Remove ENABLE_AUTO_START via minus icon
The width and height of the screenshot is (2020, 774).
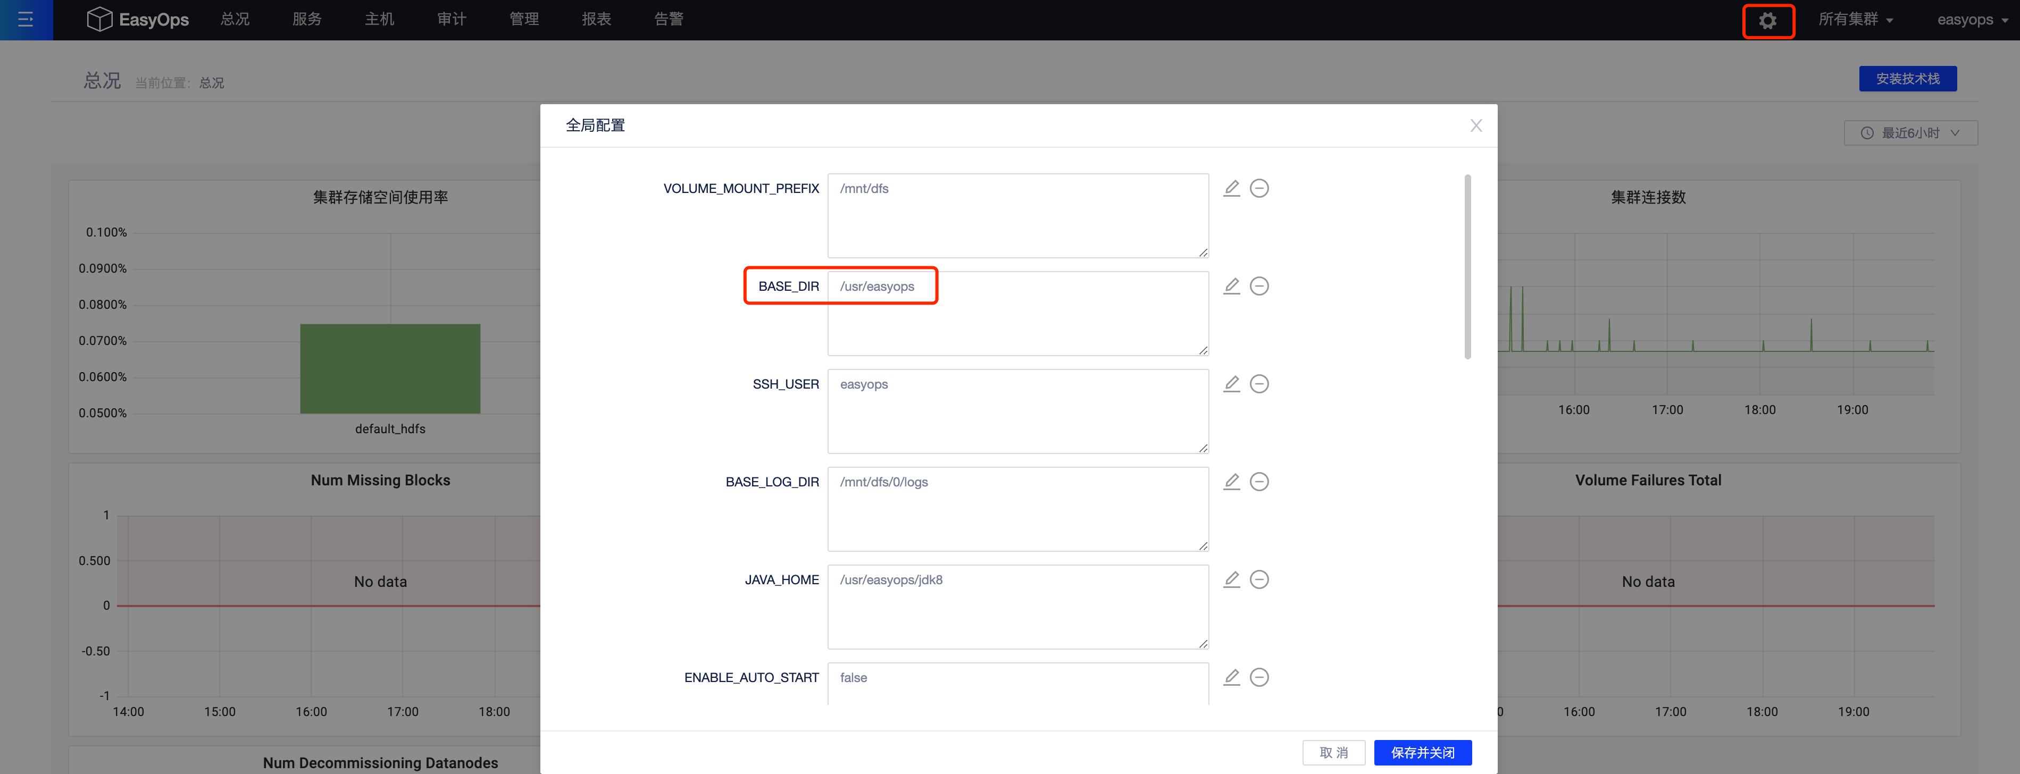click(1259, 678)
